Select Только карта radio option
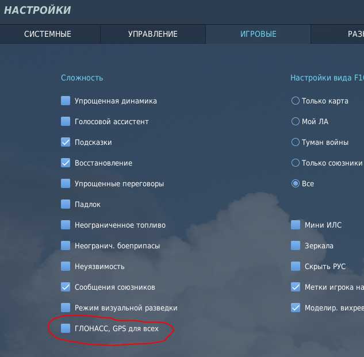This screenshot has height=357, width=364. [x=296, y=101]
